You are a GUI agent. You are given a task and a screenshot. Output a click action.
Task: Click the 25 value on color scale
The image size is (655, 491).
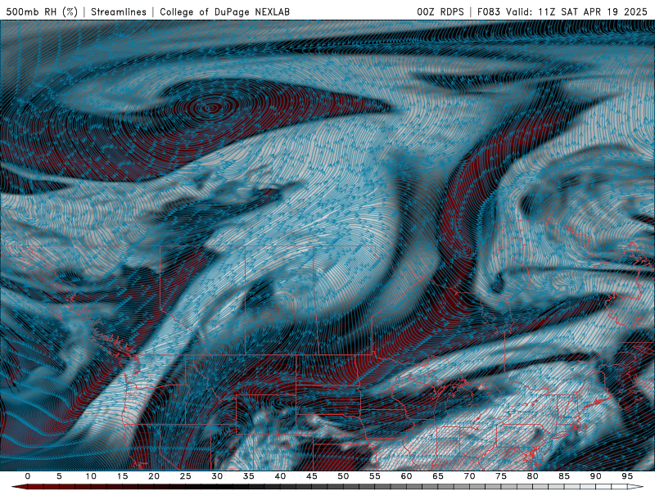(186, 476)
